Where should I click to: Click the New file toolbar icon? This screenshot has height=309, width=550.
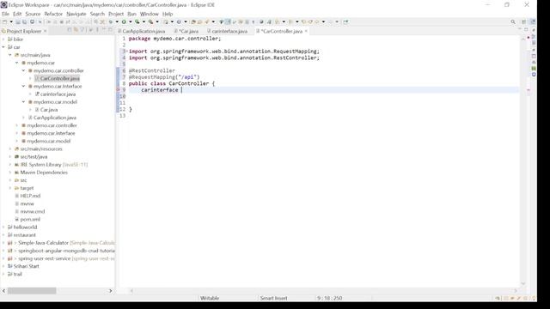tap(4, 21)
